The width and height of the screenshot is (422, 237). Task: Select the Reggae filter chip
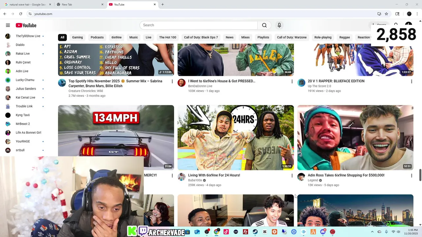click(x=345, y=37)
